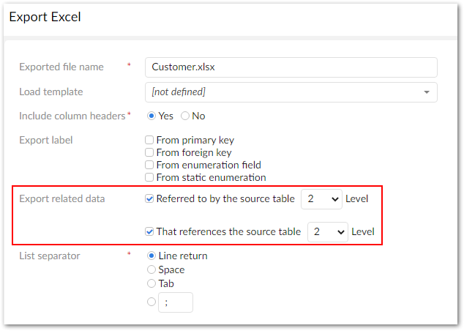Screen dimensions: 464x331
Task: Select the custom separator radio button
Action: (x=152, y=302)
